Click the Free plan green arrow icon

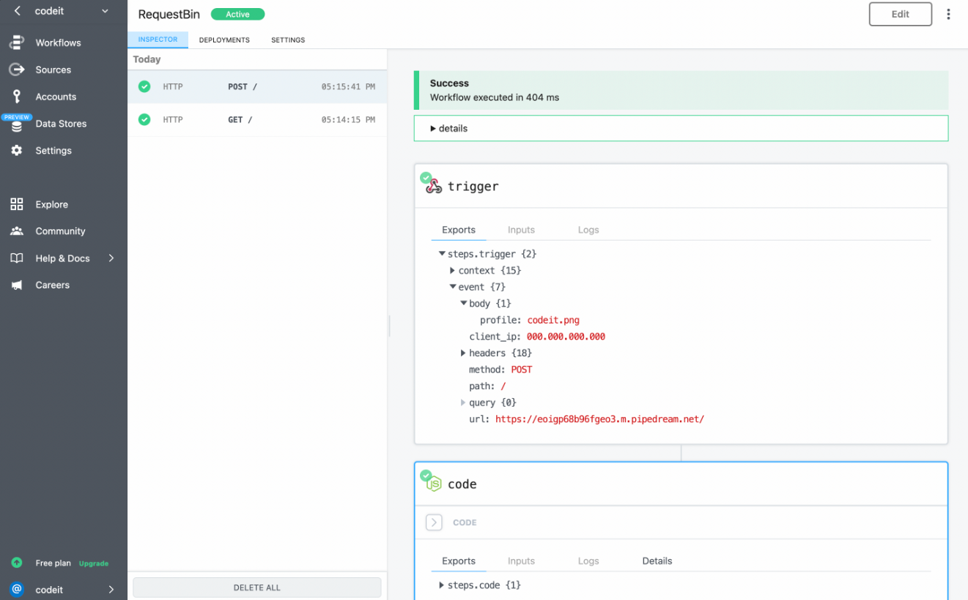coord(16,563)
